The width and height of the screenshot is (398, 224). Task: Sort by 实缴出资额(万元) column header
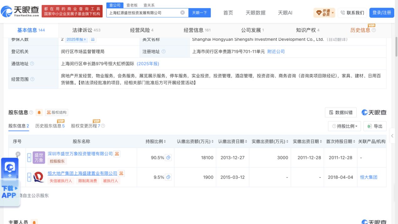click(x=270, y=141)
